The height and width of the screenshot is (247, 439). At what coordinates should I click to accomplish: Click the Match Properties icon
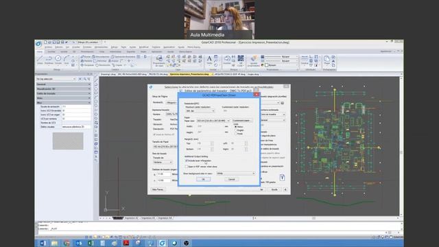(254, 60)
